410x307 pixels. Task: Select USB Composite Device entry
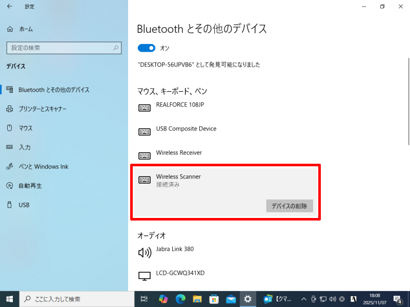coord(186,129)
